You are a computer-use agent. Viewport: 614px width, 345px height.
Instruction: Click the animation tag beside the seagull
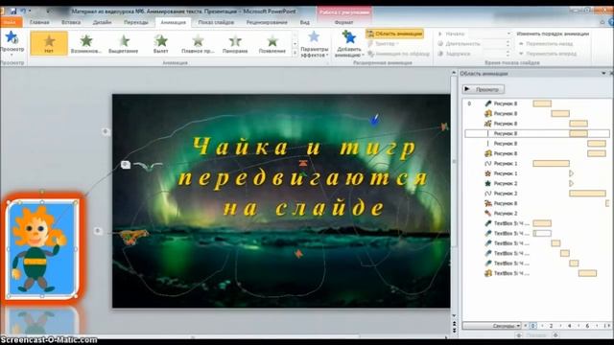(126, 165)
